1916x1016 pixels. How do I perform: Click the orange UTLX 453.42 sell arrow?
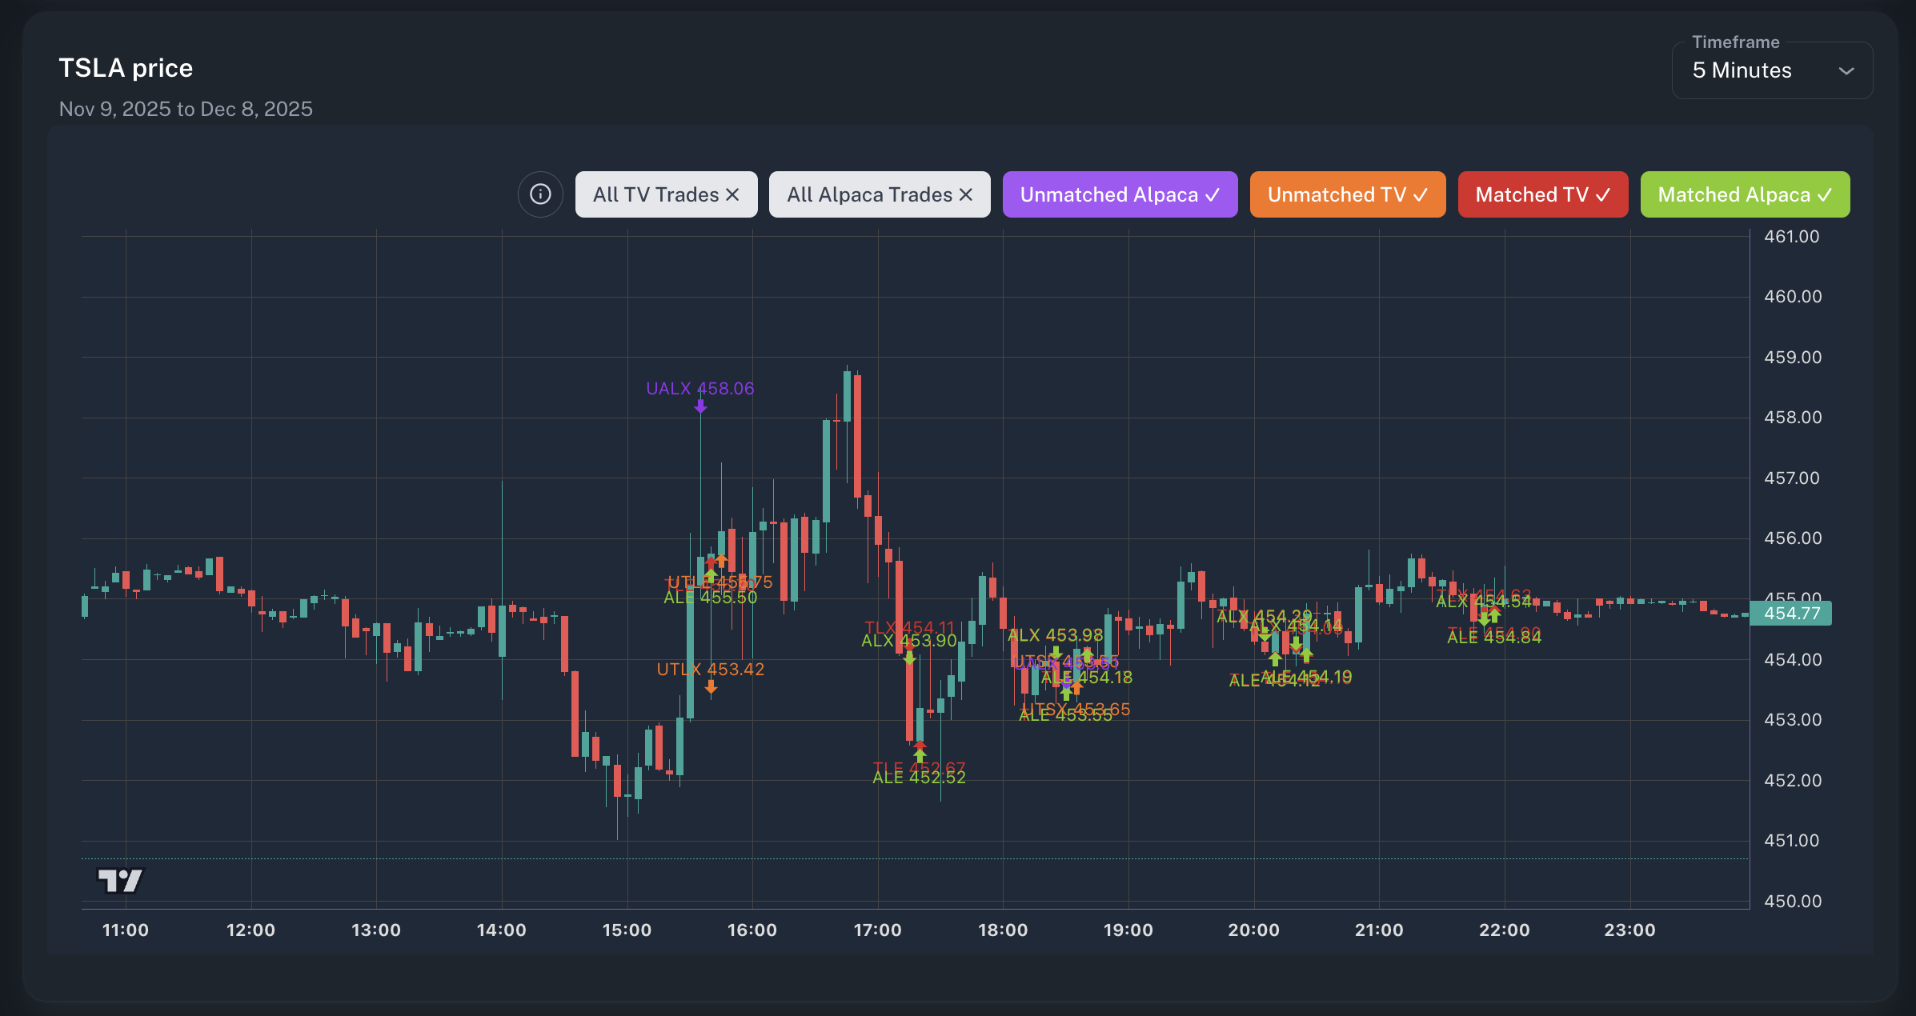711,686
